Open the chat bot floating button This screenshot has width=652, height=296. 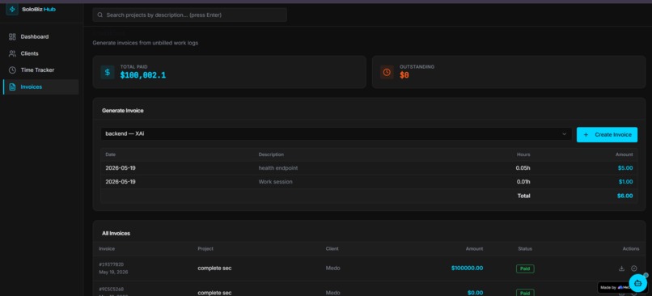[638, 283]
